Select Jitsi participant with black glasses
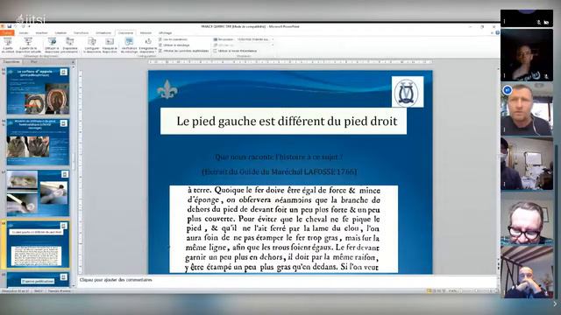The image size is (561, 315). pos(526,218)
